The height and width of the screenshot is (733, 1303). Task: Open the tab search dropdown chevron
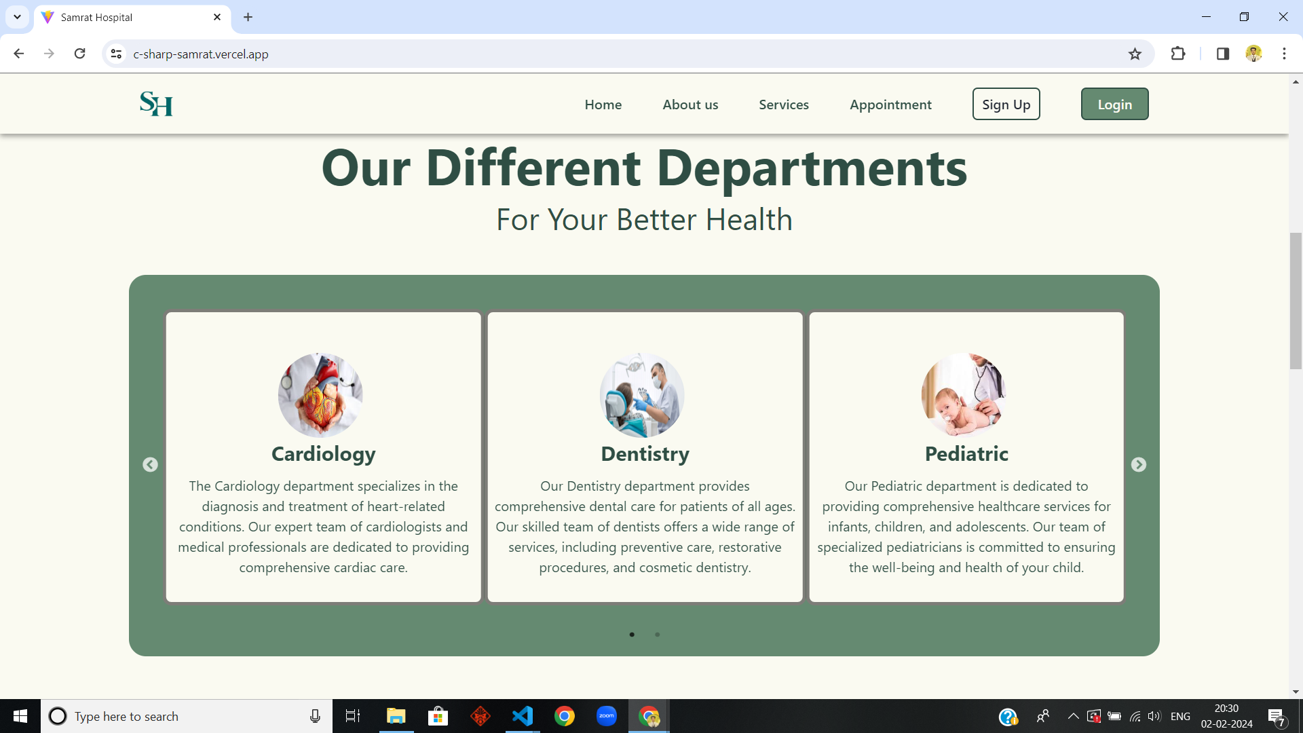pyautogui.click(x=17, y=17)
